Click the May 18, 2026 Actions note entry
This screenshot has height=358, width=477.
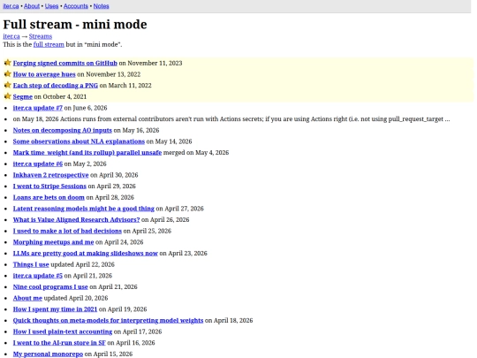[x=231, y=119]
